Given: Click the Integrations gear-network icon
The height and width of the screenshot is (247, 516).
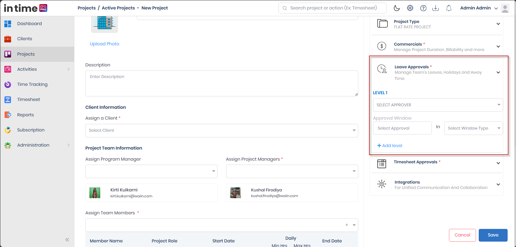Looking at the screenshot, I should (382, 184).
